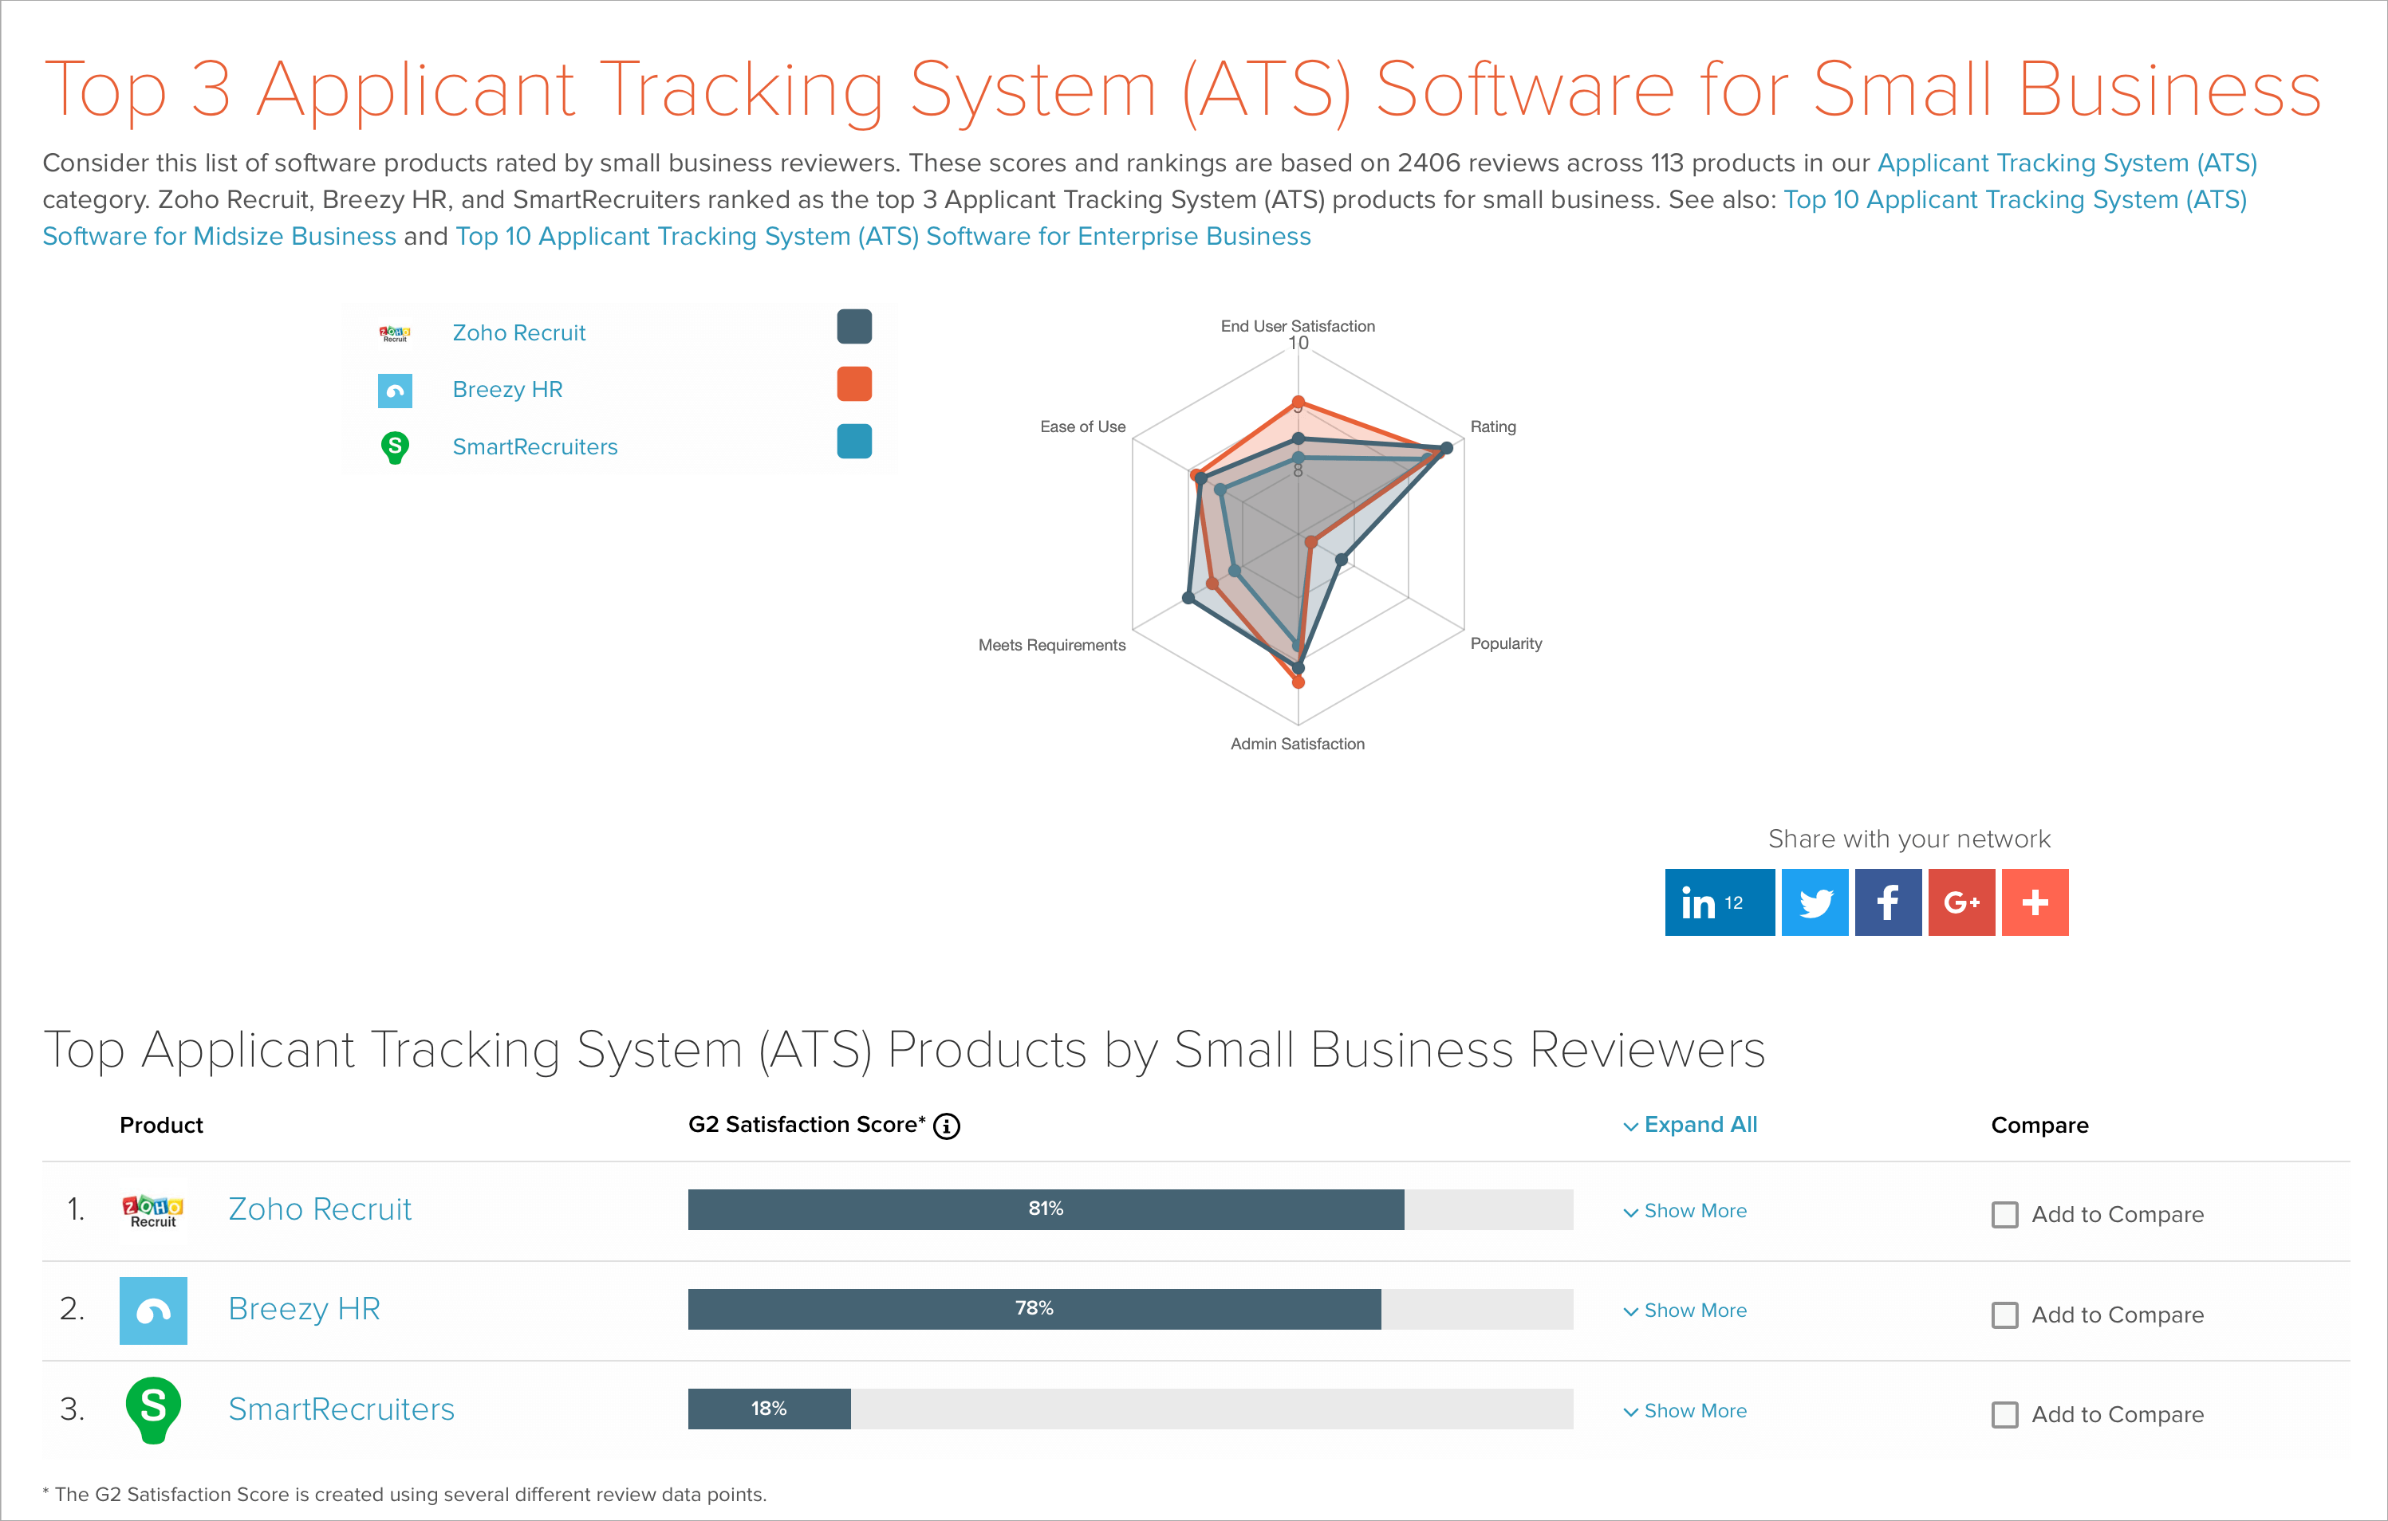The height and width of the screenshot is (1521, 2388).
Task: Click the Breezy HR logo in table
Action: point(152,1310)
